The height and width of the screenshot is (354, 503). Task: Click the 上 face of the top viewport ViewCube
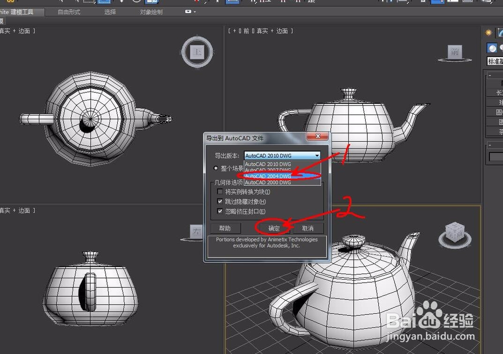(197, 52)
